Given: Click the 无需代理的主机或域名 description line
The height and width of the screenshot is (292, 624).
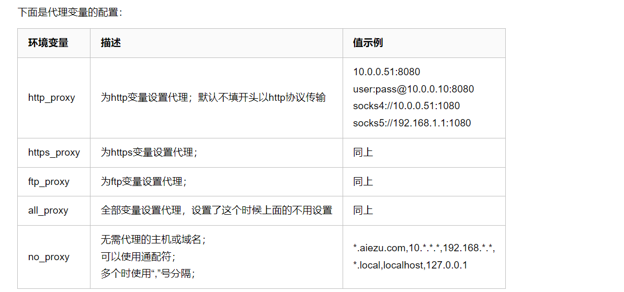Looking at the screenshot, I should click(x=153, y=240).
